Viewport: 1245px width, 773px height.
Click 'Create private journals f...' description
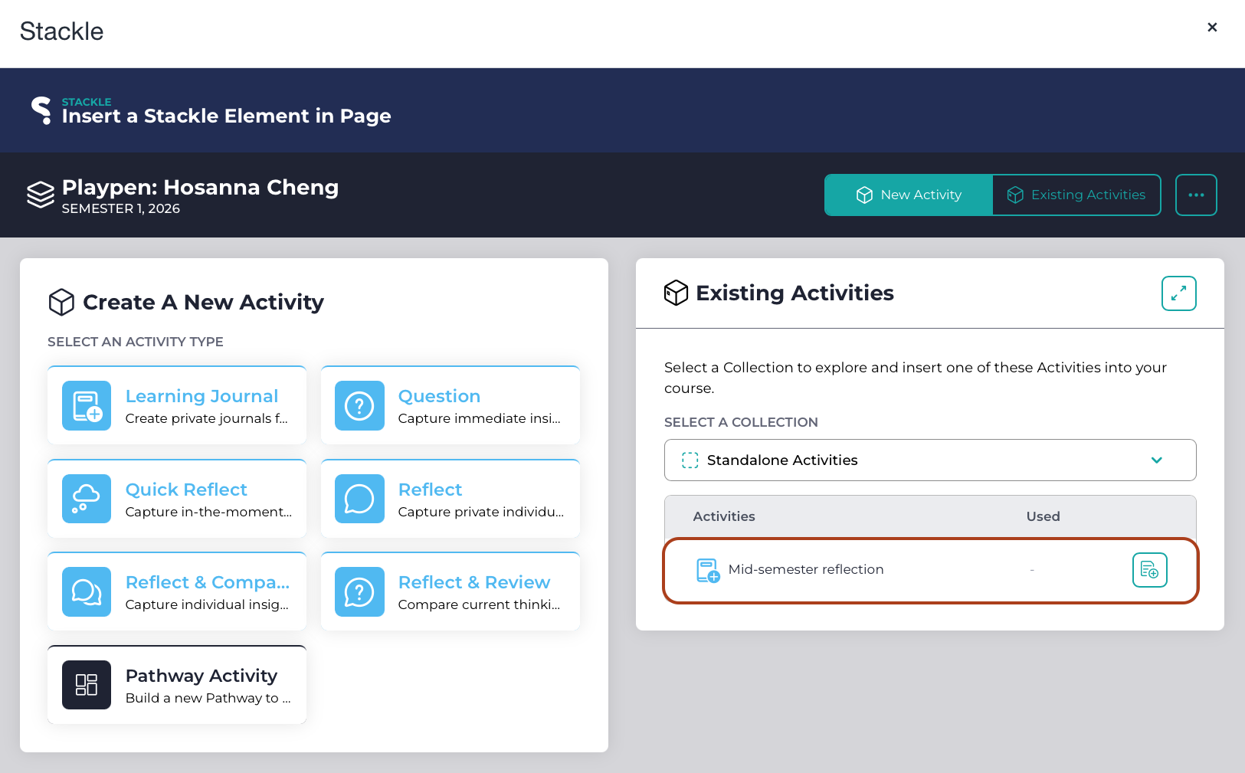(x=207, y=418)
